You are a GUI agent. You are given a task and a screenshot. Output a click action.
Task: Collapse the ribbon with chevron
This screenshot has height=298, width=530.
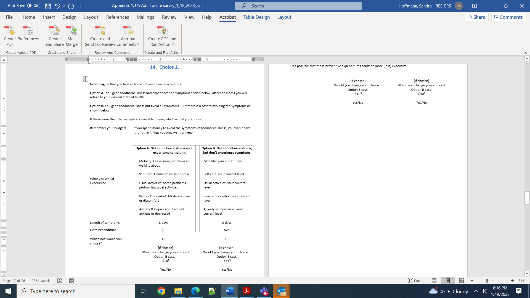(525, 53)
